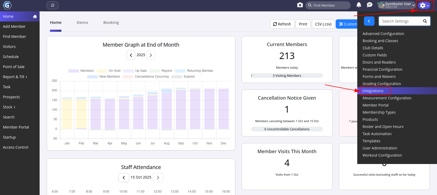Click the home icon button in top bar
Image resolution: width=437 pixels, height=195 pixels.
[x=52, y=5]
